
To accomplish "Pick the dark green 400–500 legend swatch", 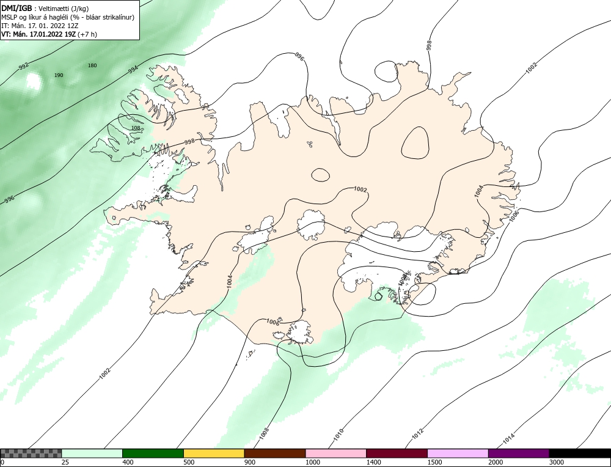I will 153,454.
